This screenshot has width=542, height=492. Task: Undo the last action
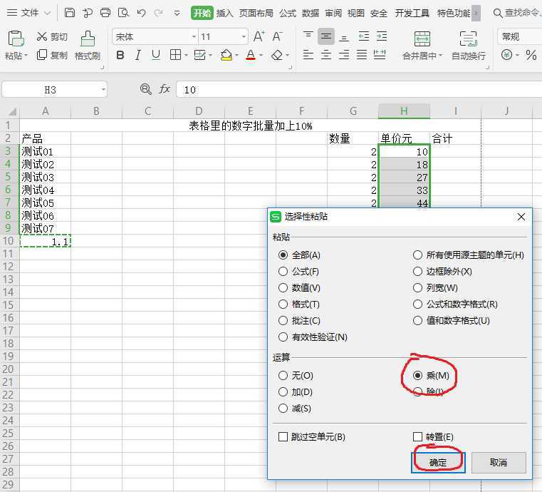tap(141, 13)
